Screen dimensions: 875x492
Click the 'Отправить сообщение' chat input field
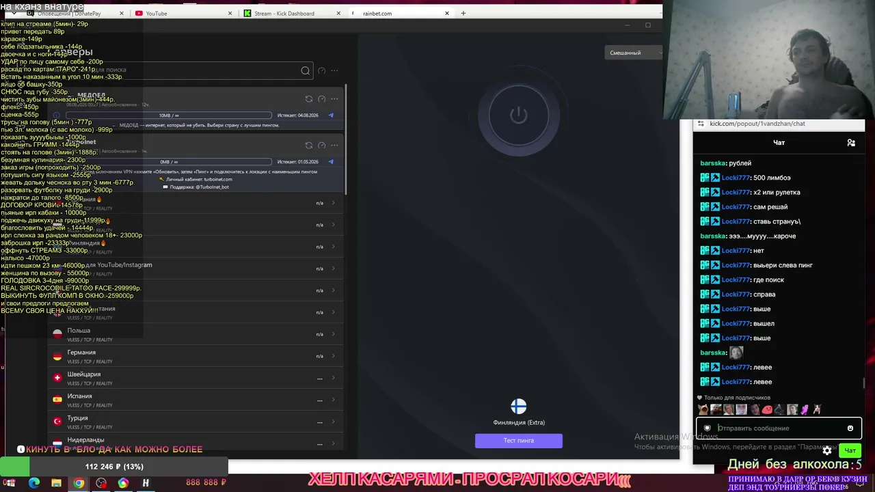point(779,428)
